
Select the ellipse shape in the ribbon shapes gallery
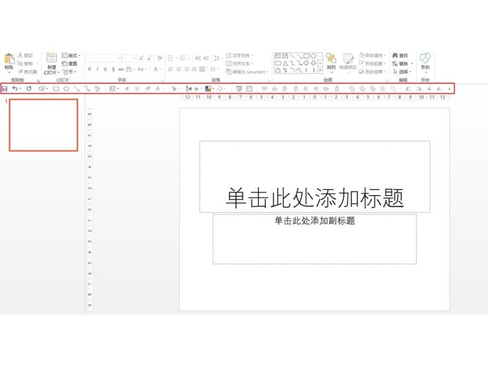click(313, 56)
